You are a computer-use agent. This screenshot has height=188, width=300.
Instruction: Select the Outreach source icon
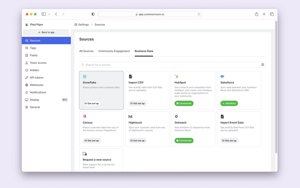[176, 116]
